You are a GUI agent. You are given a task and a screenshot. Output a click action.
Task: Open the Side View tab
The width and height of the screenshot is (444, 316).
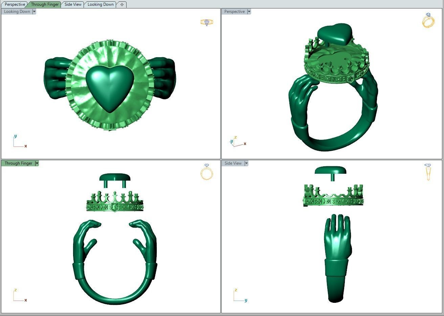(73, 4)
